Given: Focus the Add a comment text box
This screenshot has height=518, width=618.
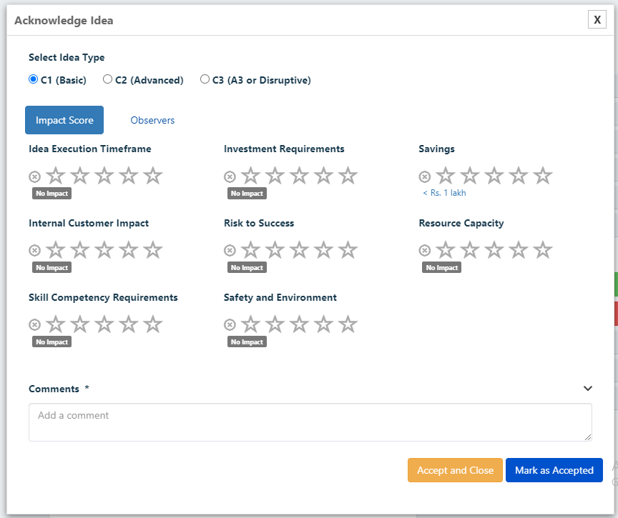Looking at the screenshot, I should [310, 422].
